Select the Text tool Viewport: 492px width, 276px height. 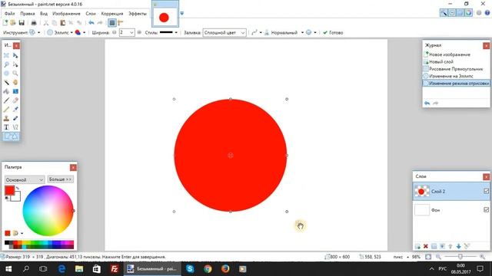[6, 127]
